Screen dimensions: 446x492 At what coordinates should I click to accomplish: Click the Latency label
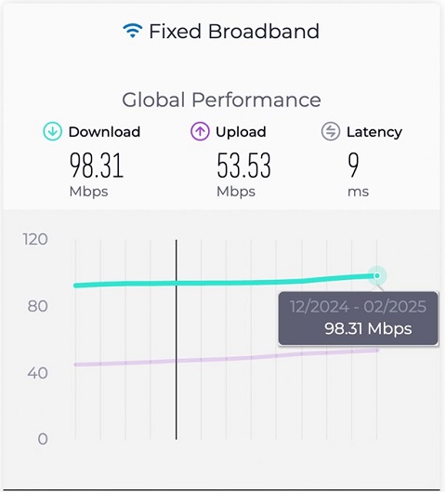374,132
